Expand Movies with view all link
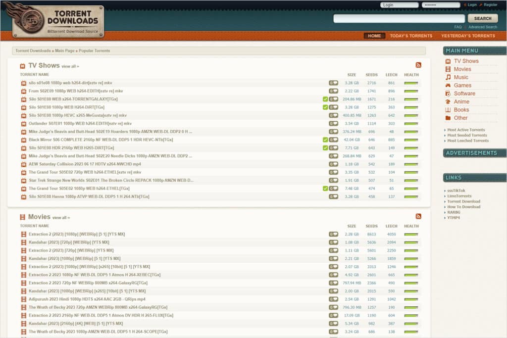Viewport: 507px width, 338px height. point(61,218)
